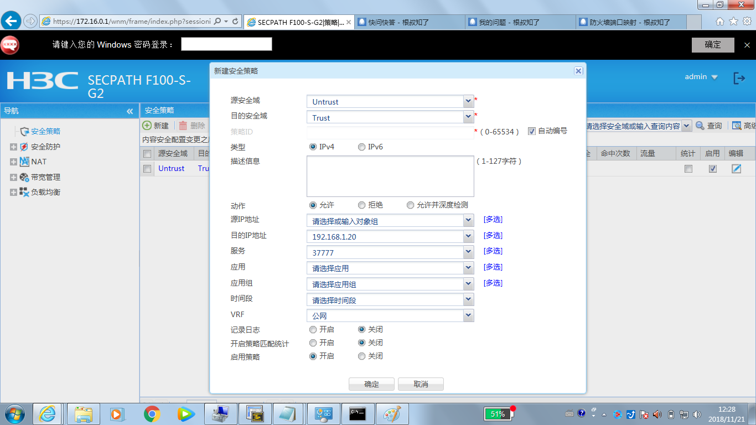This screenshot has height=425, width=756.
Task: Click inside the 描述信息 text area
Action: [390, 176]
